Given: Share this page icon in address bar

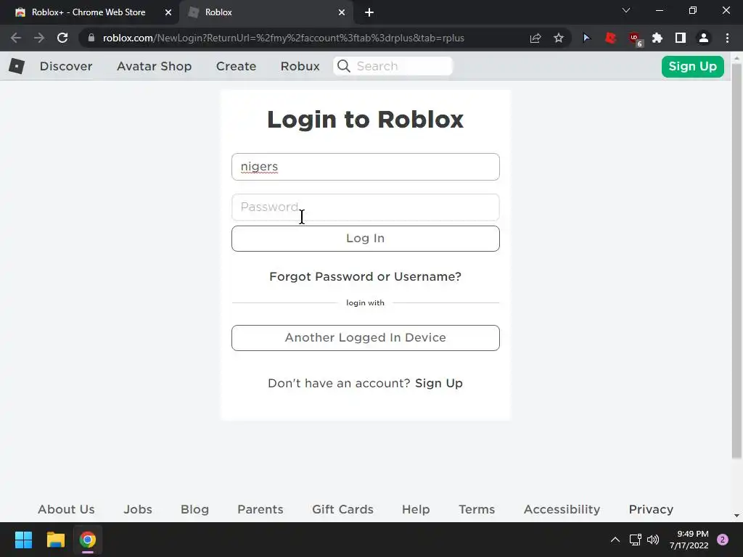Looking at the screenshot, I should point(535,38).
